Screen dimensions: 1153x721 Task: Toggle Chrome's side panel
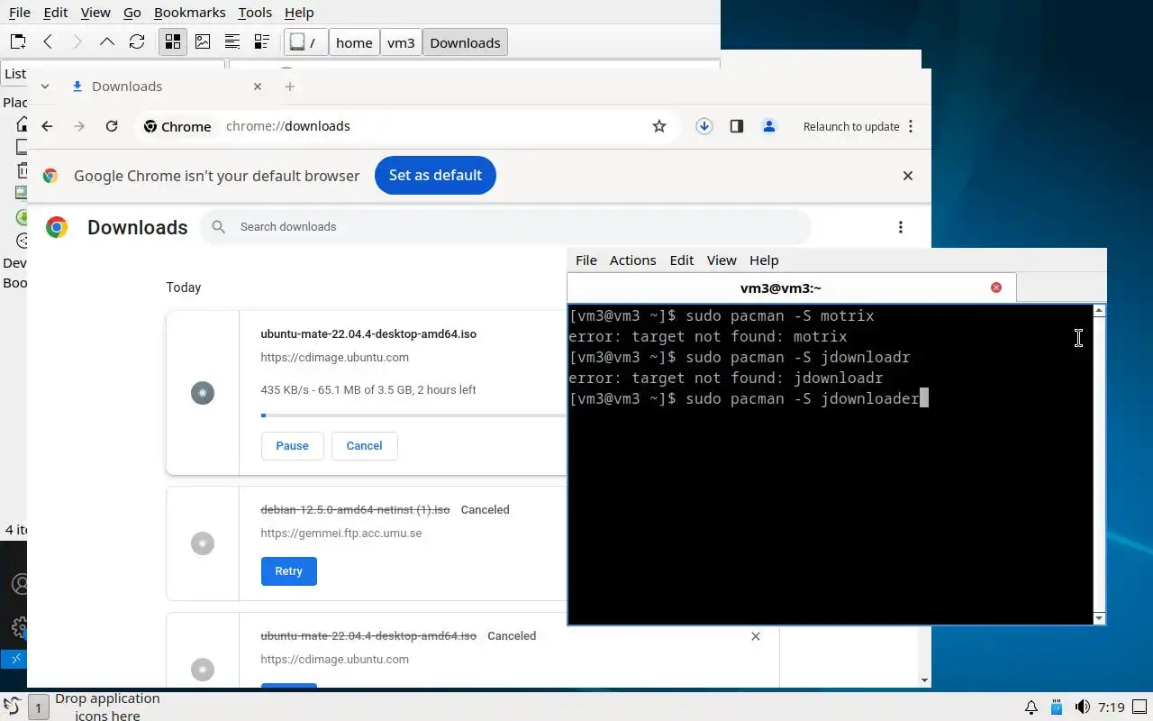pos(737,126)
